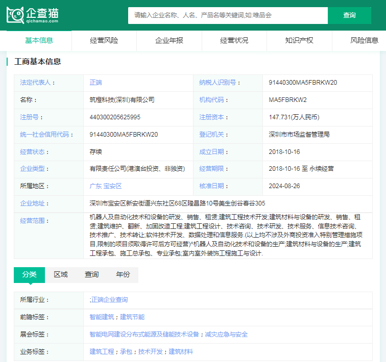Open the 建筑材料 business tag
386x362 pixels.
pos(181,352)
